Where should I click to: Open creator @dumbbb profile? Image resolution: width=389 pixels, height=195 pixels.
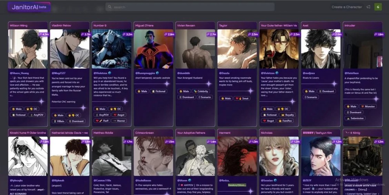(x=183, y=73)
